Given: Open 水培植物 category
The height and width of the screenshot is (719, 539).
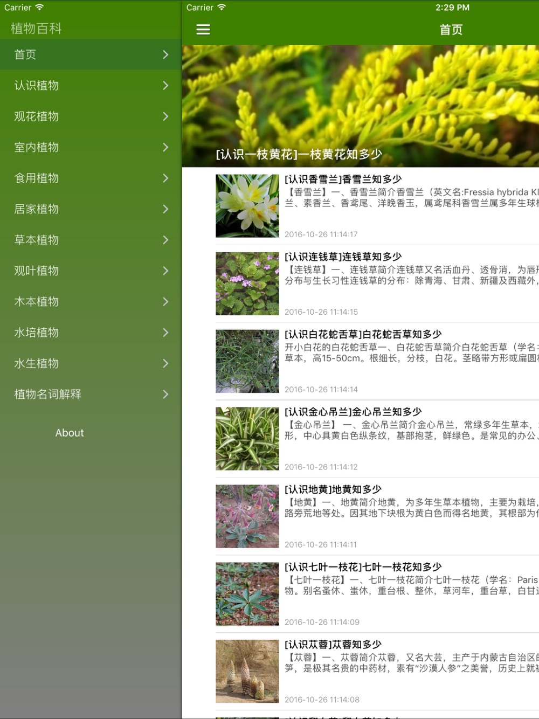Looking at the screenshot, I should coord(91,333).
